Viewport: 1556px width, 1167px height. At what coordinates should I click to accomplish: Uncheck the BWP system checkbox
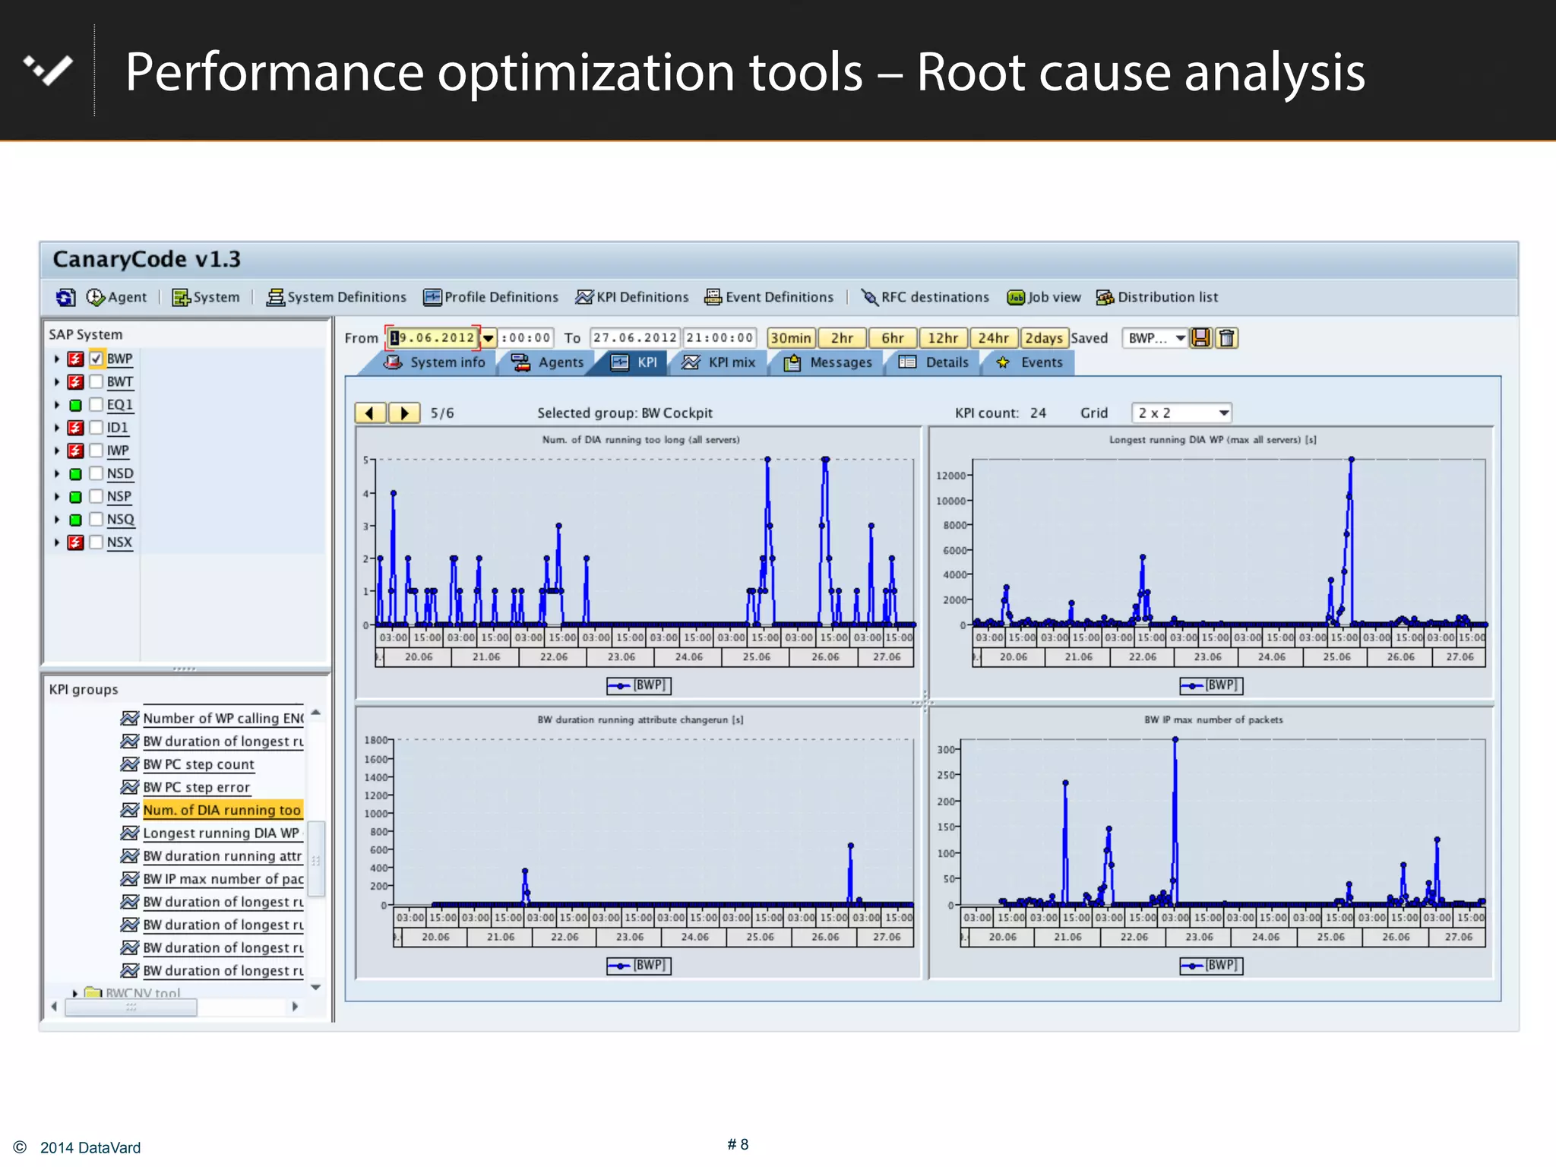(96, 359)
